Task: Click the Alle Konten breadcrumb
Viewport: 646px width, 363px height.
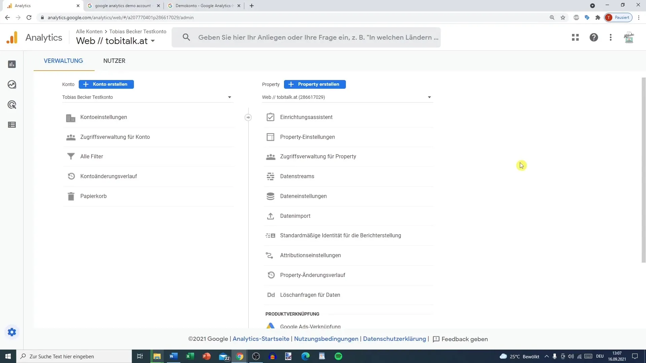Action: pos(89,31)
